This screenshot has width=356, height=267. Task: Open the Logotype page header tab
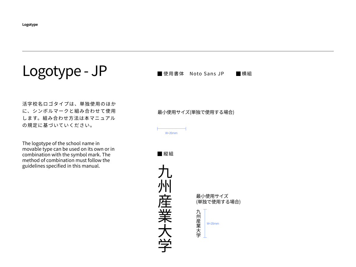click(x=30, y=24)
